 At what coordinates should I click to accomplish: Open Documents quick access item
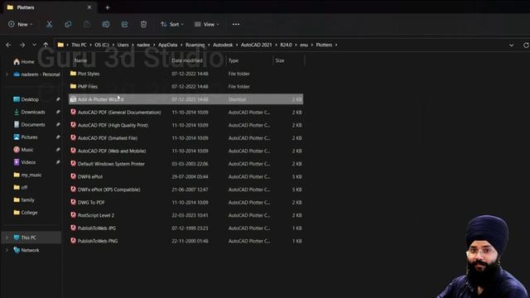30,124
